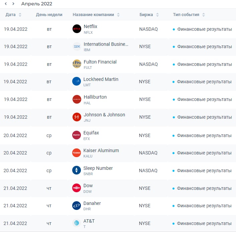Click the Название компании header text

93,15
